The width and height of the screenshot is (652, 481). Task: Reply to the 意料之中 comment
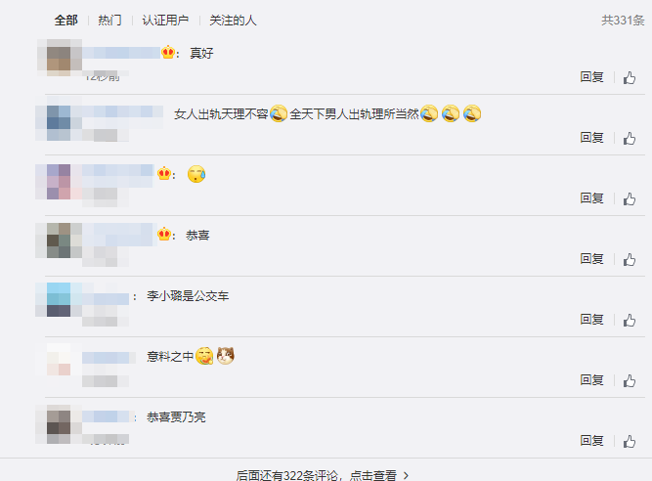click(x=591, y=380)
